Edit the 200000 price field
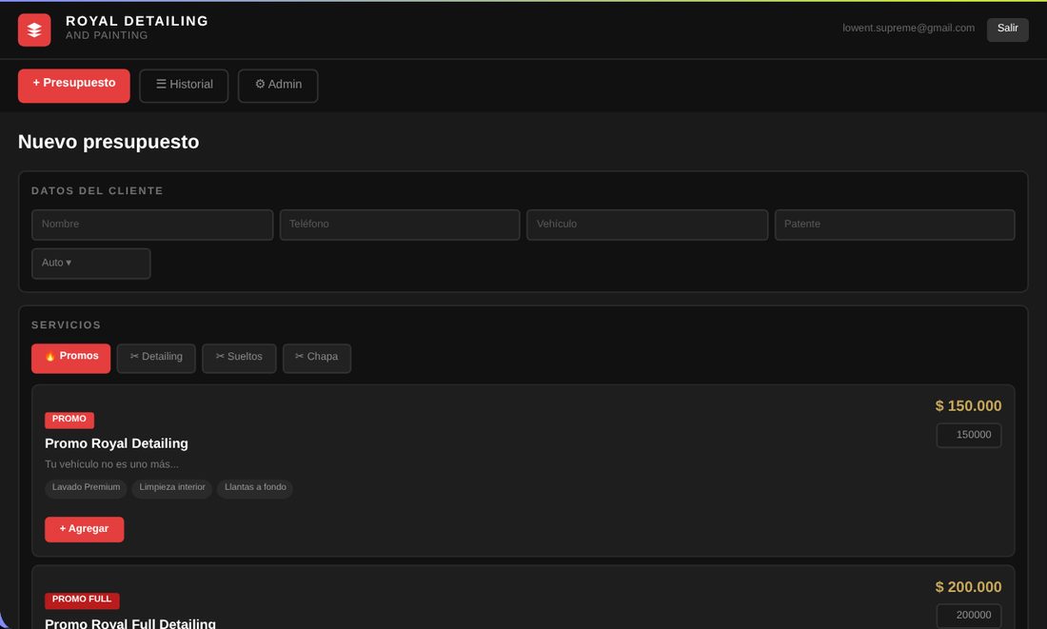 pyautogui.click(x=968, y=615)
